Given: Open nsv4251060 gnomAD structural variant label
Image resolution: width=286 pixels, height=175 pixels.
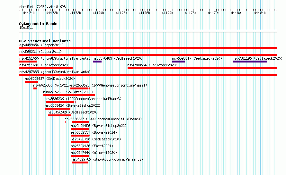Looking at the screenshot, I should click(55, 58).
